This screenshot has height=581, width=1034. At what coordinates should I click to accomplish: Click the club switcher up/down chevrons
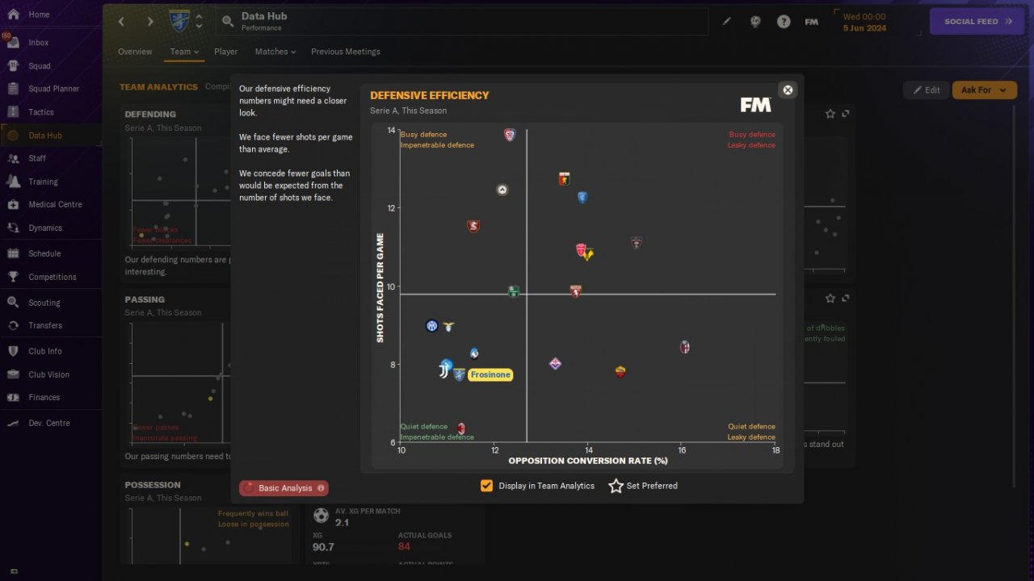tap(199, 22)
